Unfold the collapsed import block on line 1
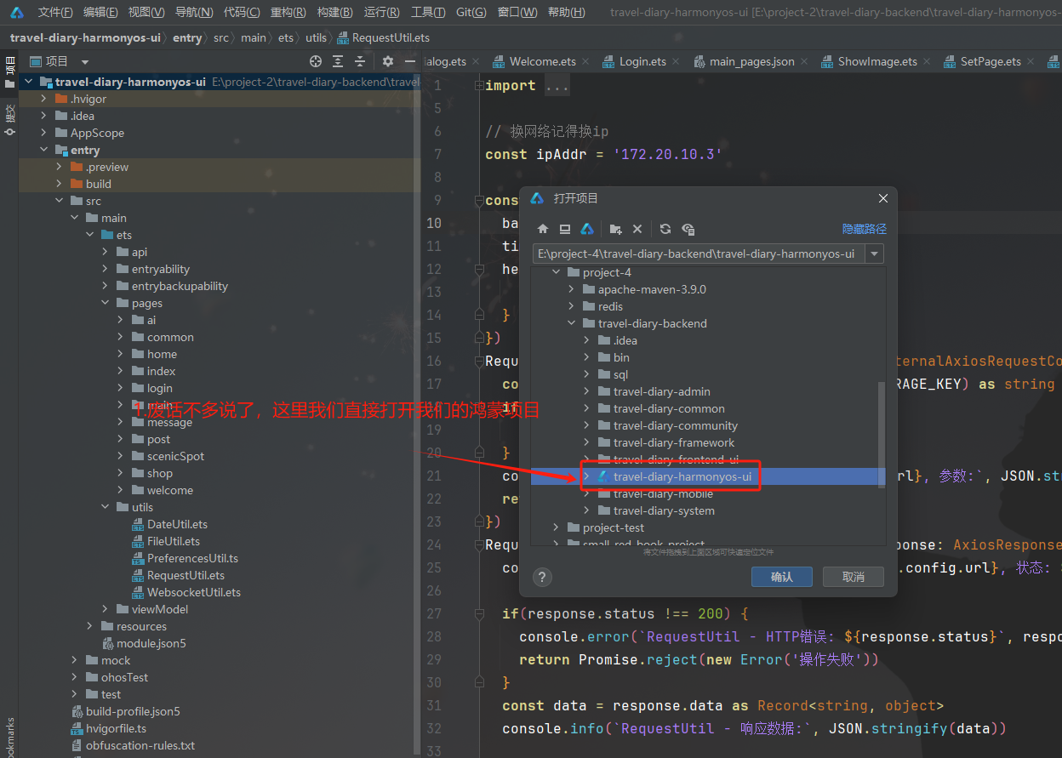Screen dimensions: 1062x758 click(x=477, y=85)
